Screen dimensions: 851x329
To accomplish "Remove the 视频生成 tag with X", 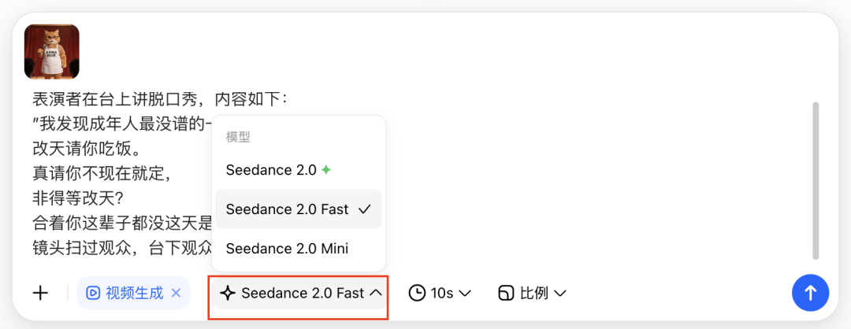I will pos(176,294).
